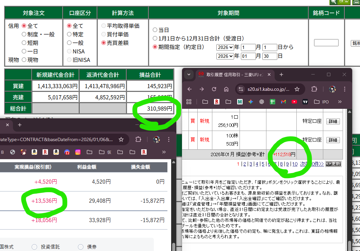Select 制度・一般 radio under 対象注文
Image resolution: width=360 pixels, height=251 pixels.
pyautogui.click(x=24, y=34)
